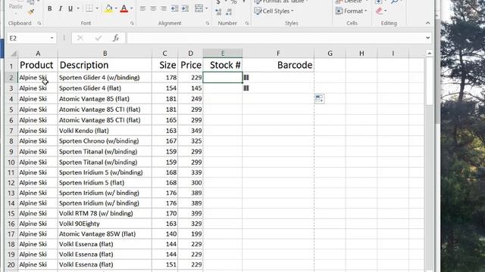
Task: Toggle Bold formatting in the Font group
Action: click(49, 9)
